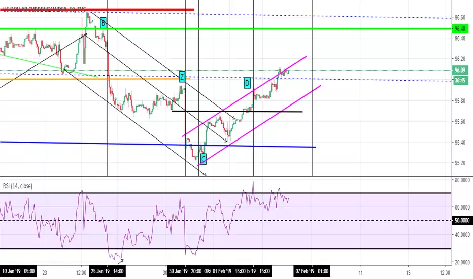Select the cyan B wave label
Viewport: 473px width, 279px height.
pos(103,23)
